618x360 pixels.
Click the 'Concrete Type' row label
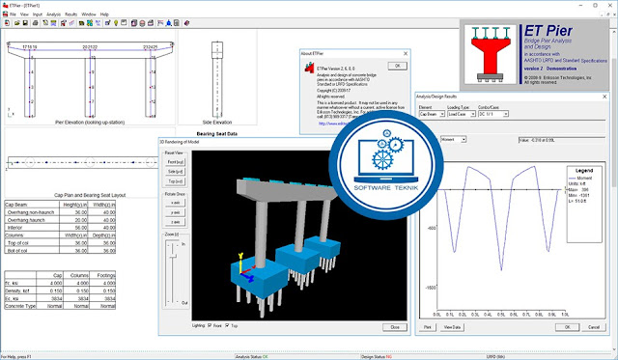tap(20, 306)
